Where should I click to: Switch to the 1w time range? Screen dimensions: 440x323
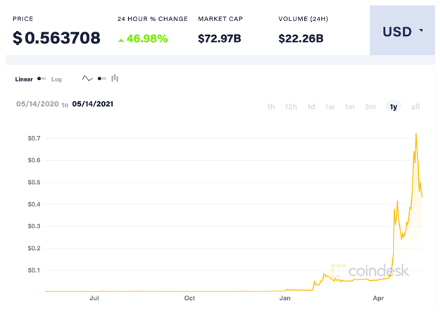[x=329, y=107]
